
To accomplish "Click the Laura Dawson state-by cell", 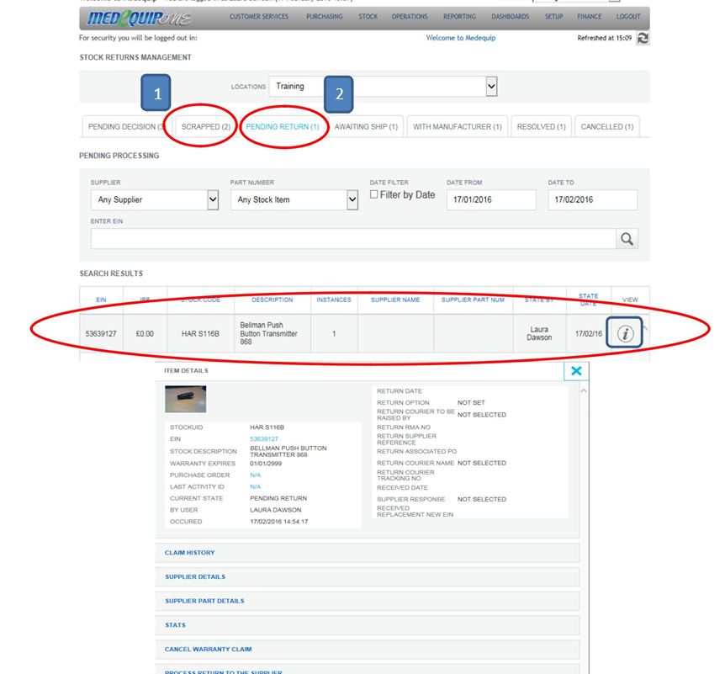I will point(539,333).
